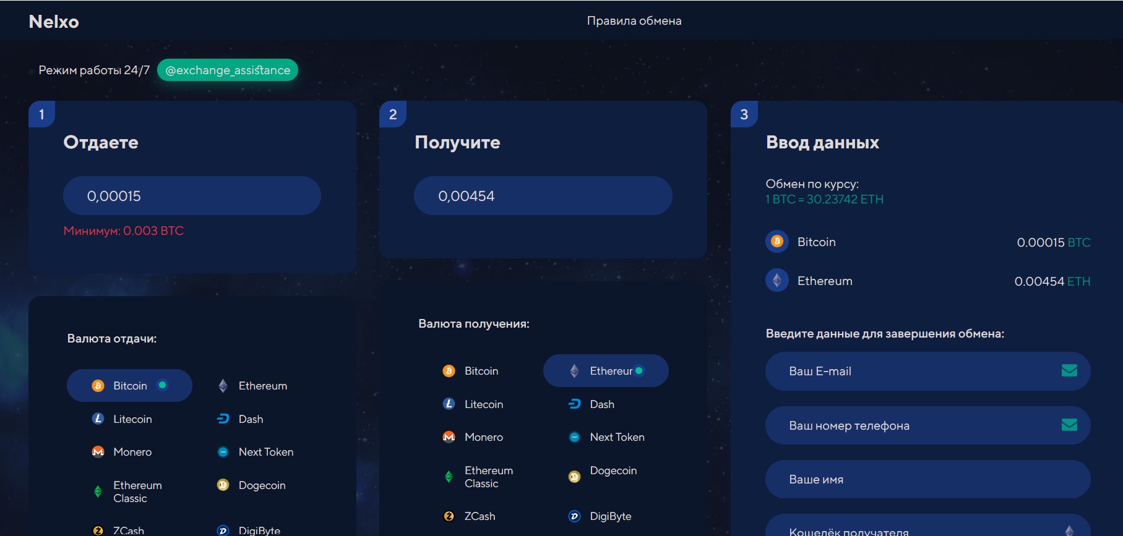Go to Nelxo home via logo
1123x536 pixels.
tap(54, 22)
